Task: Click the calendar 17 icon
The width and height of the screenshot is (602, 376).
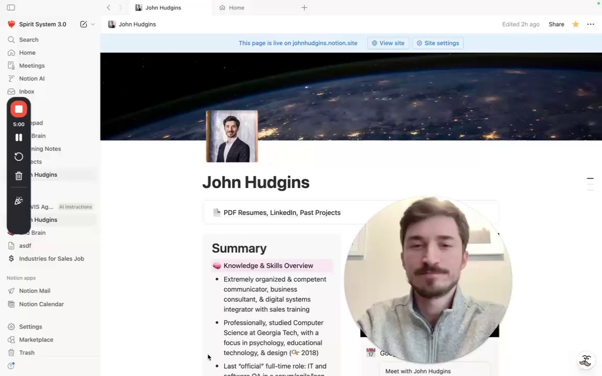Action: pos(371,352)
